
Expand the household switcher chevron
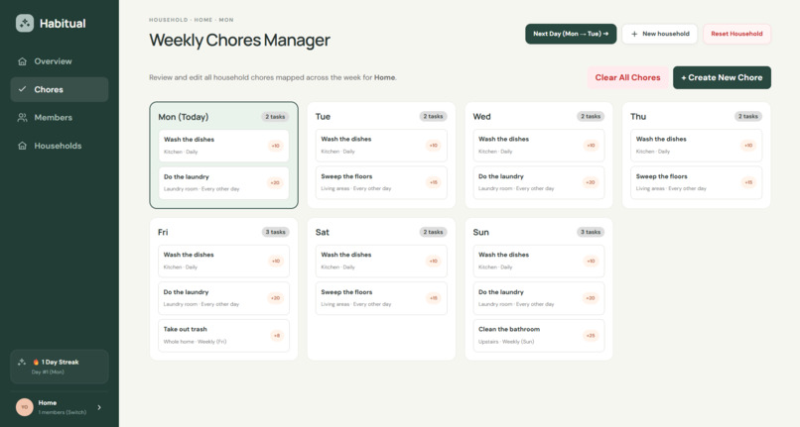point(99,407)
